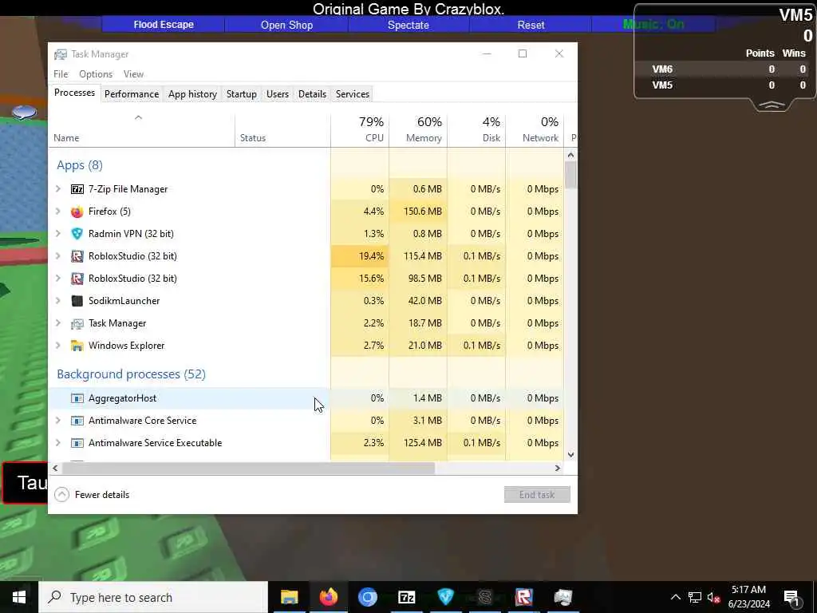The height and width of the screenshot is (613, 817).
Task: Click the Antimalware Core Service icon
Action: point(77,421)
